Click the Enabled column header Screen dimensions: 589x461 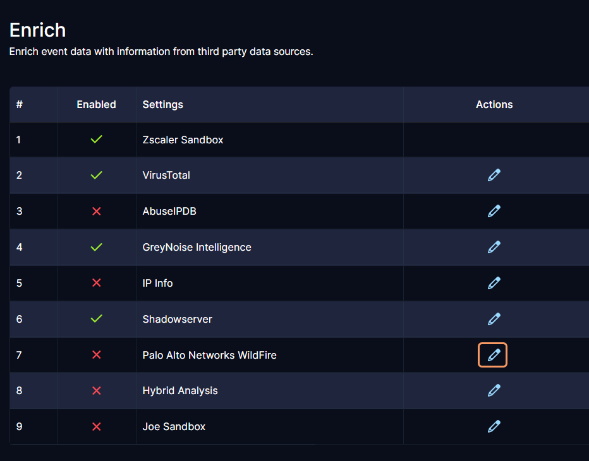(97, 104)
